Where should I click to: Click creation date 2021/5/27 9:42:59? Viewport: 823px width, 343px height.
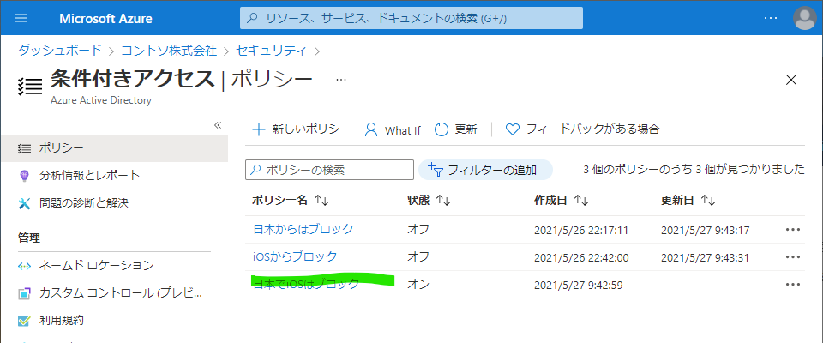pos(579,286)
